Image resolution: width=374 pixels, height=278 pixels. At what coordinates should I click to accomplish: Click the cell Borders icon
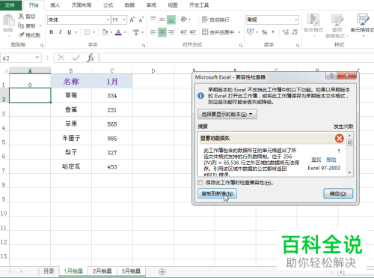tap(87, 32)
